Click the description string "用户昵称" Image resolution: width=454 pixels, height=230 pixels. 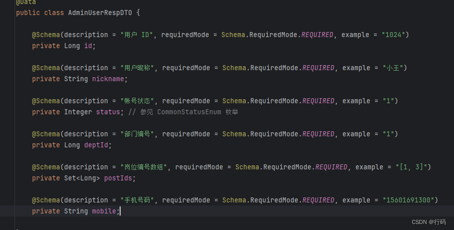(137, 68)
